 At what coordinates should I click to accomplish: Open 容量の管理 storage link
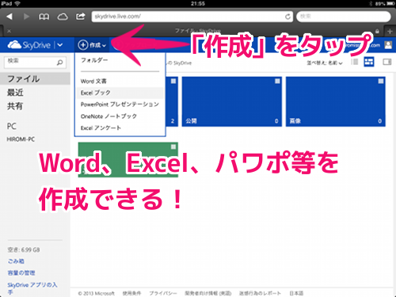[x=21, y=272]
